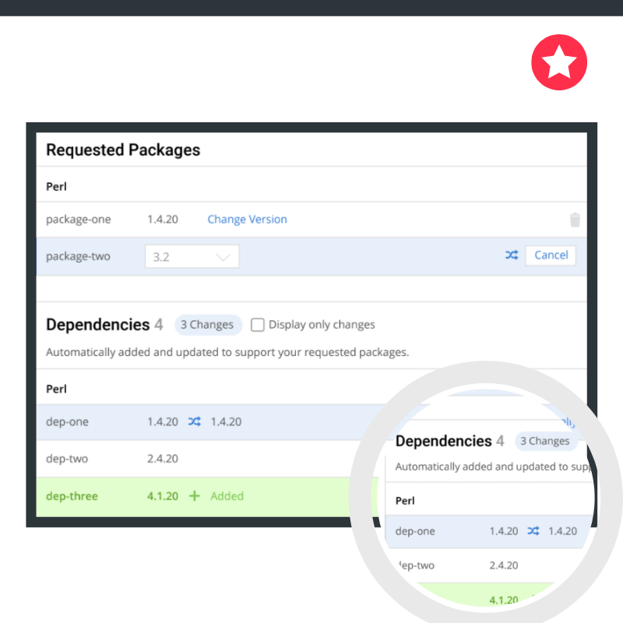Click the dep-one dependency name

coord(67,421)
